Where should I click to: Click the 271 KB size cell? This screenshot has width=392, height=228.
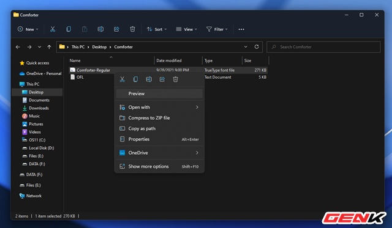tap(260, 70)
